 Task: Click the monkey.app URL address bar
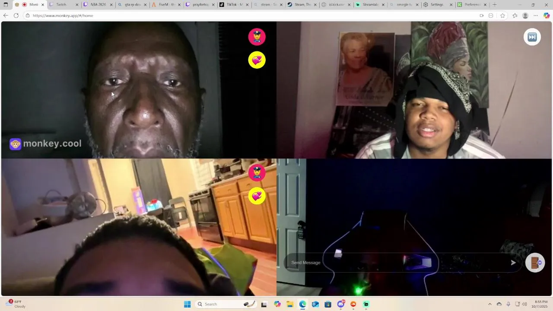coord(255,16)
